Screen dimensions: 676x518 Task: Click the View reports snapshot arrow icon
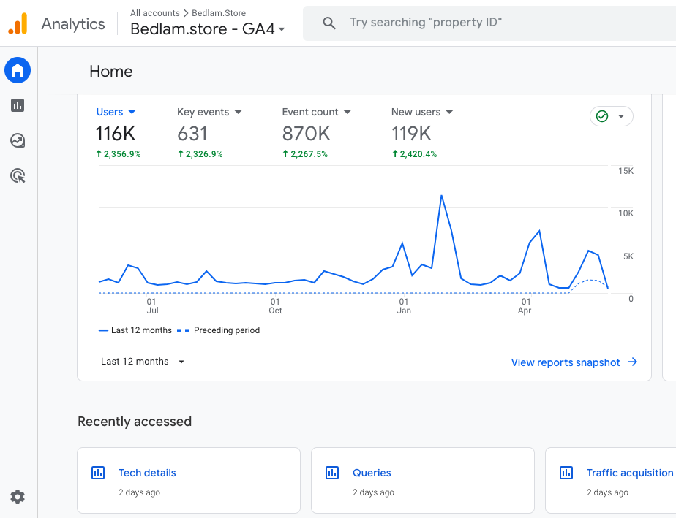632,362
